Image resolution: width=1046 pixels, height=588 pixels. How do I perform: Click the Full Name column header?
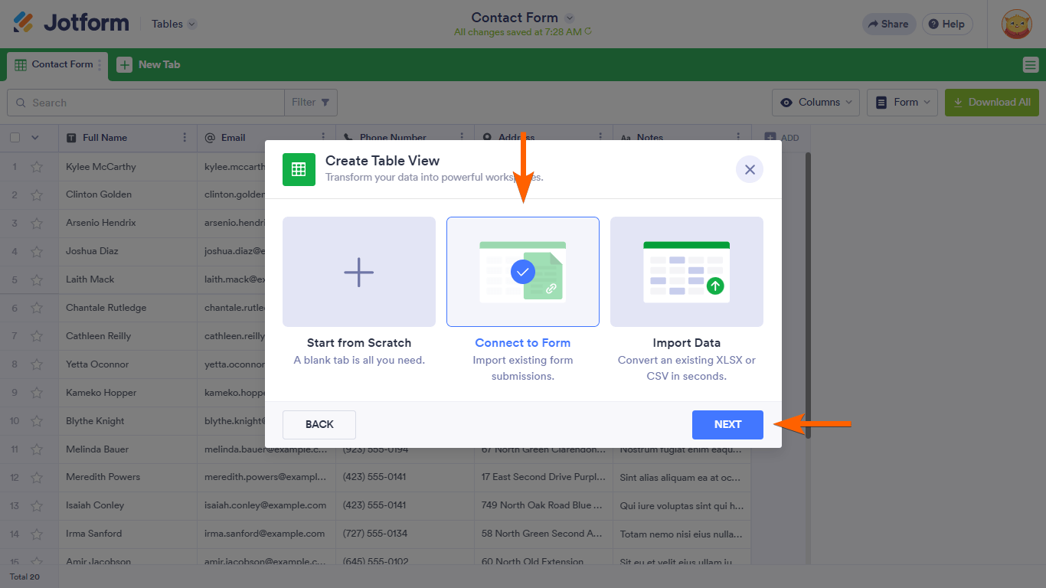point(128,138)
